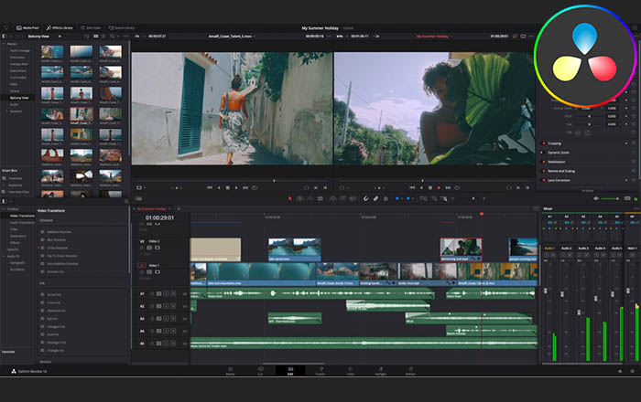Switch to the Fusion page
The height and width of the screenshot is (402, 641).
(x=320, y=371)
